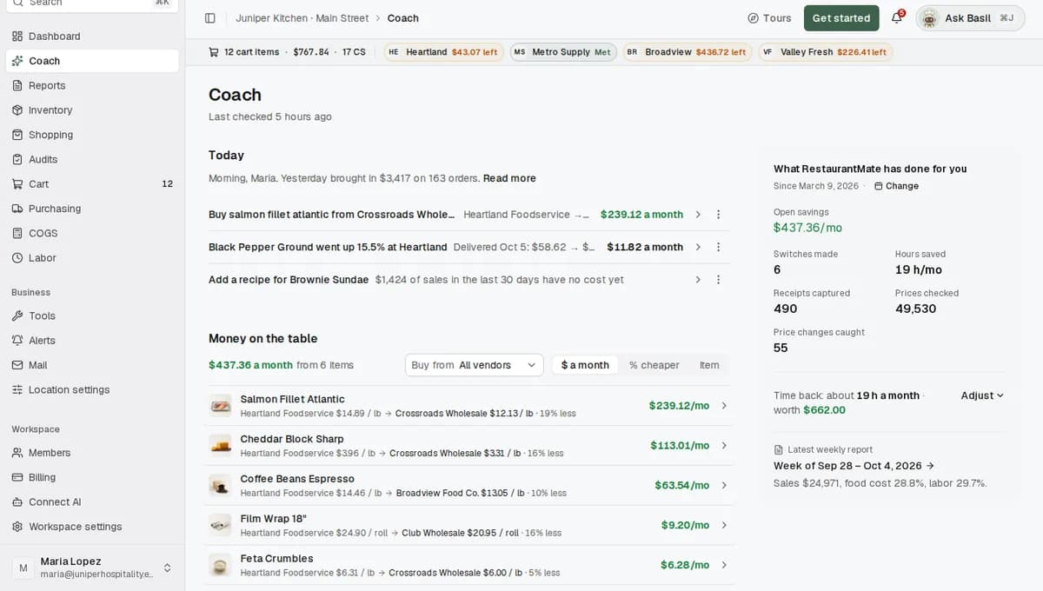Click the Salmon Fillet Atlantic thumbnail
The width and height of the screenshot is (1043, 591).
[x=221, y=406]
